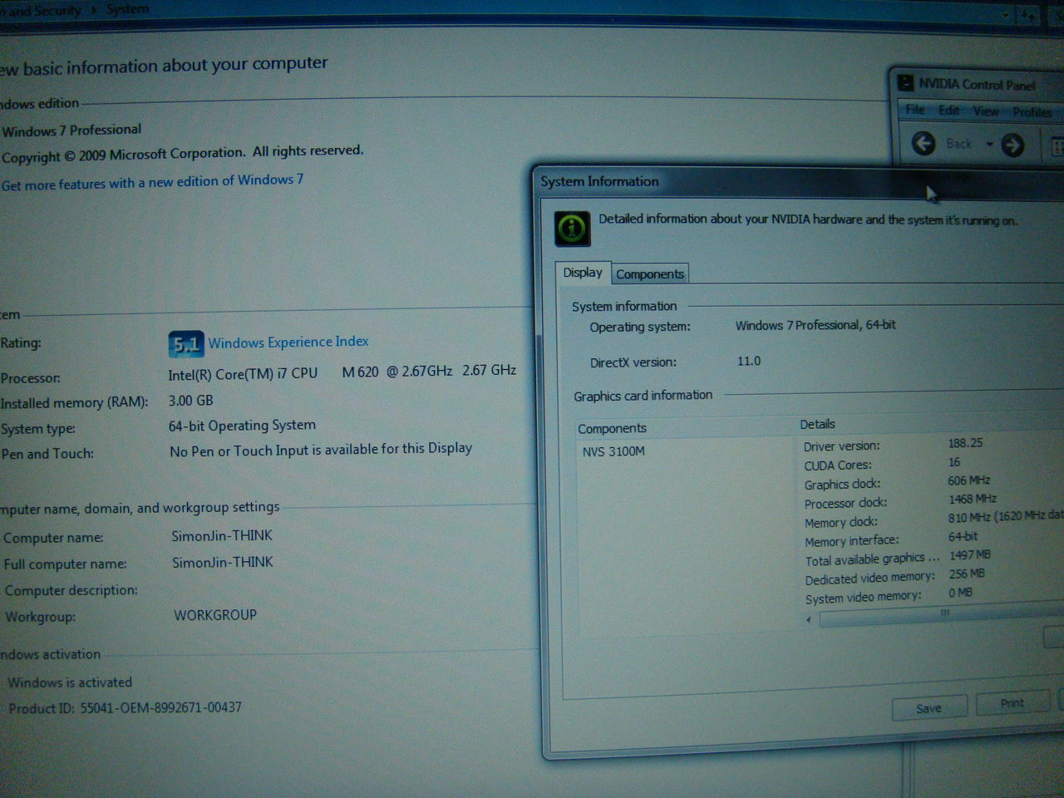
Task: Click the Graphics clock value 606 MHz
Action: [969, 480]
